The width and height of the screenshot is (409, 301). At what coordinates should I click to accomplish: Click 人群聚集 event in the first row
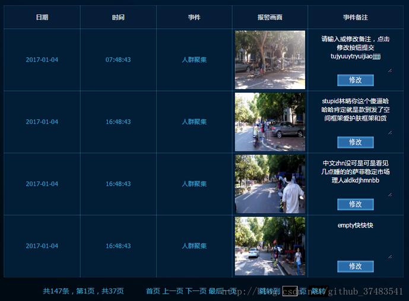click(x=194, y=60)
